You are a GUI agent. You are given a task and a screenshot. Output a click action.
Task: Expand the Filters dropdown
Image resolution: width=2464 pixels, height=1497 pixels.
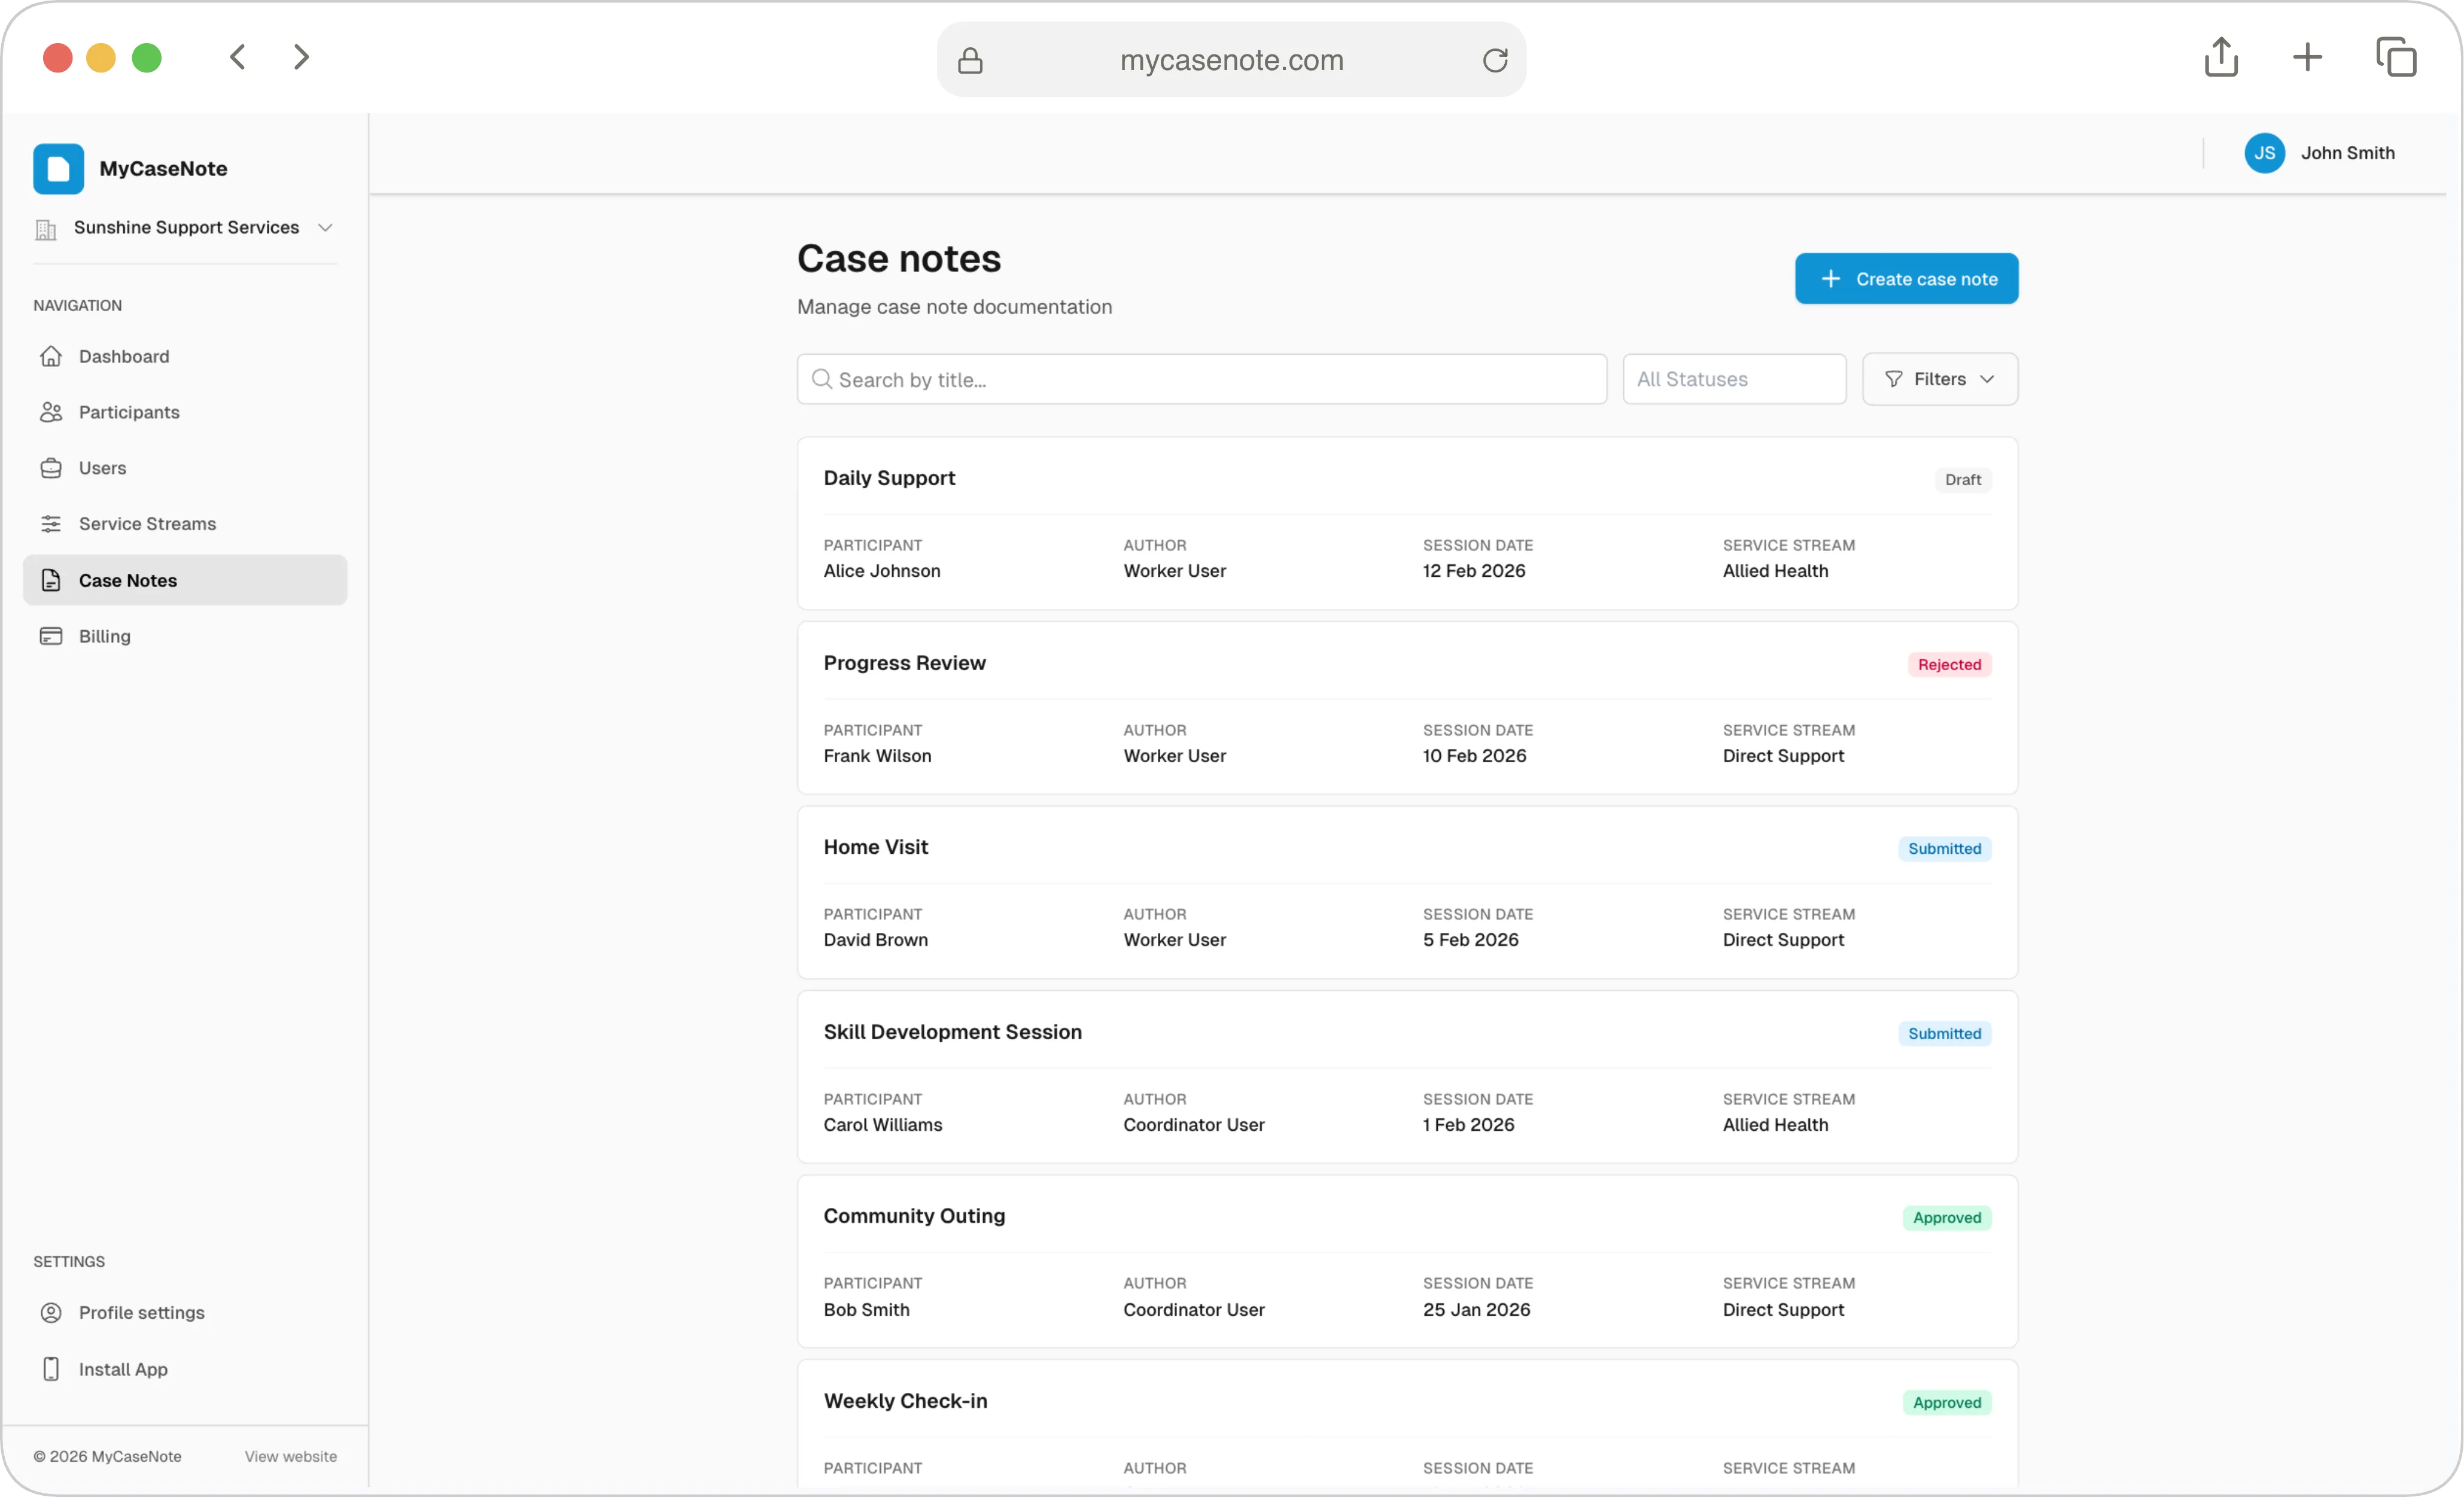(1939, 379)
